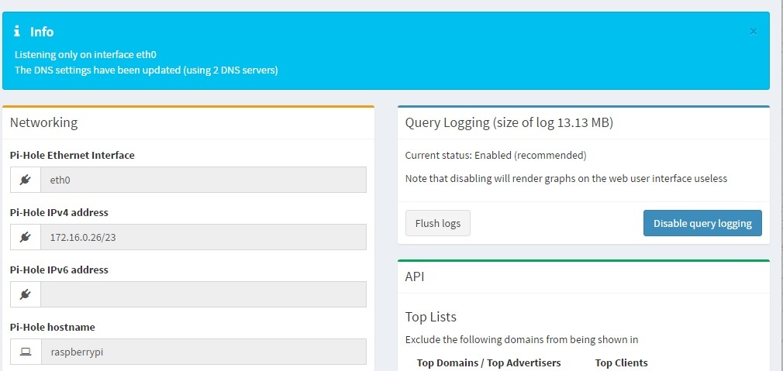The height and width of the screenshot is (371, 783).
Task: Click the info icon in the alert banner
Action: [x=18, y=32]
